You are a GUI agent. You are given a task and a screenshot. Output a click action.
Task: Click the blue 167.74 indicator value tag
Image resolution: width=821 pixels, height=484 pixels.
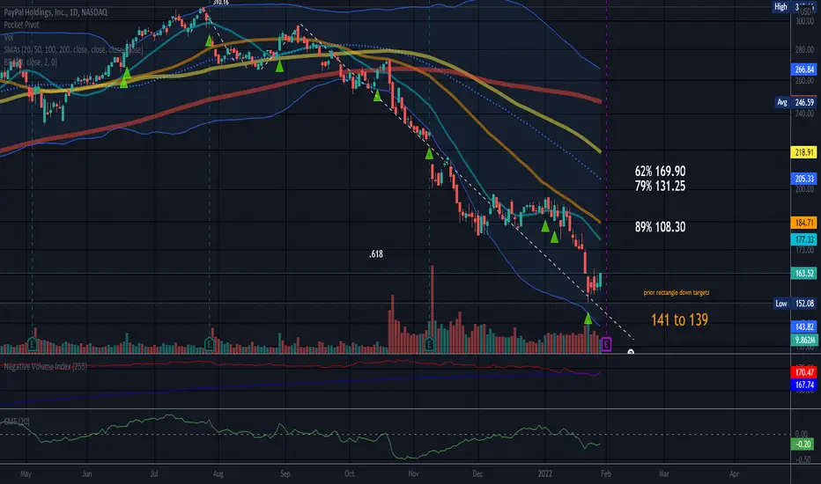point(804,385)
